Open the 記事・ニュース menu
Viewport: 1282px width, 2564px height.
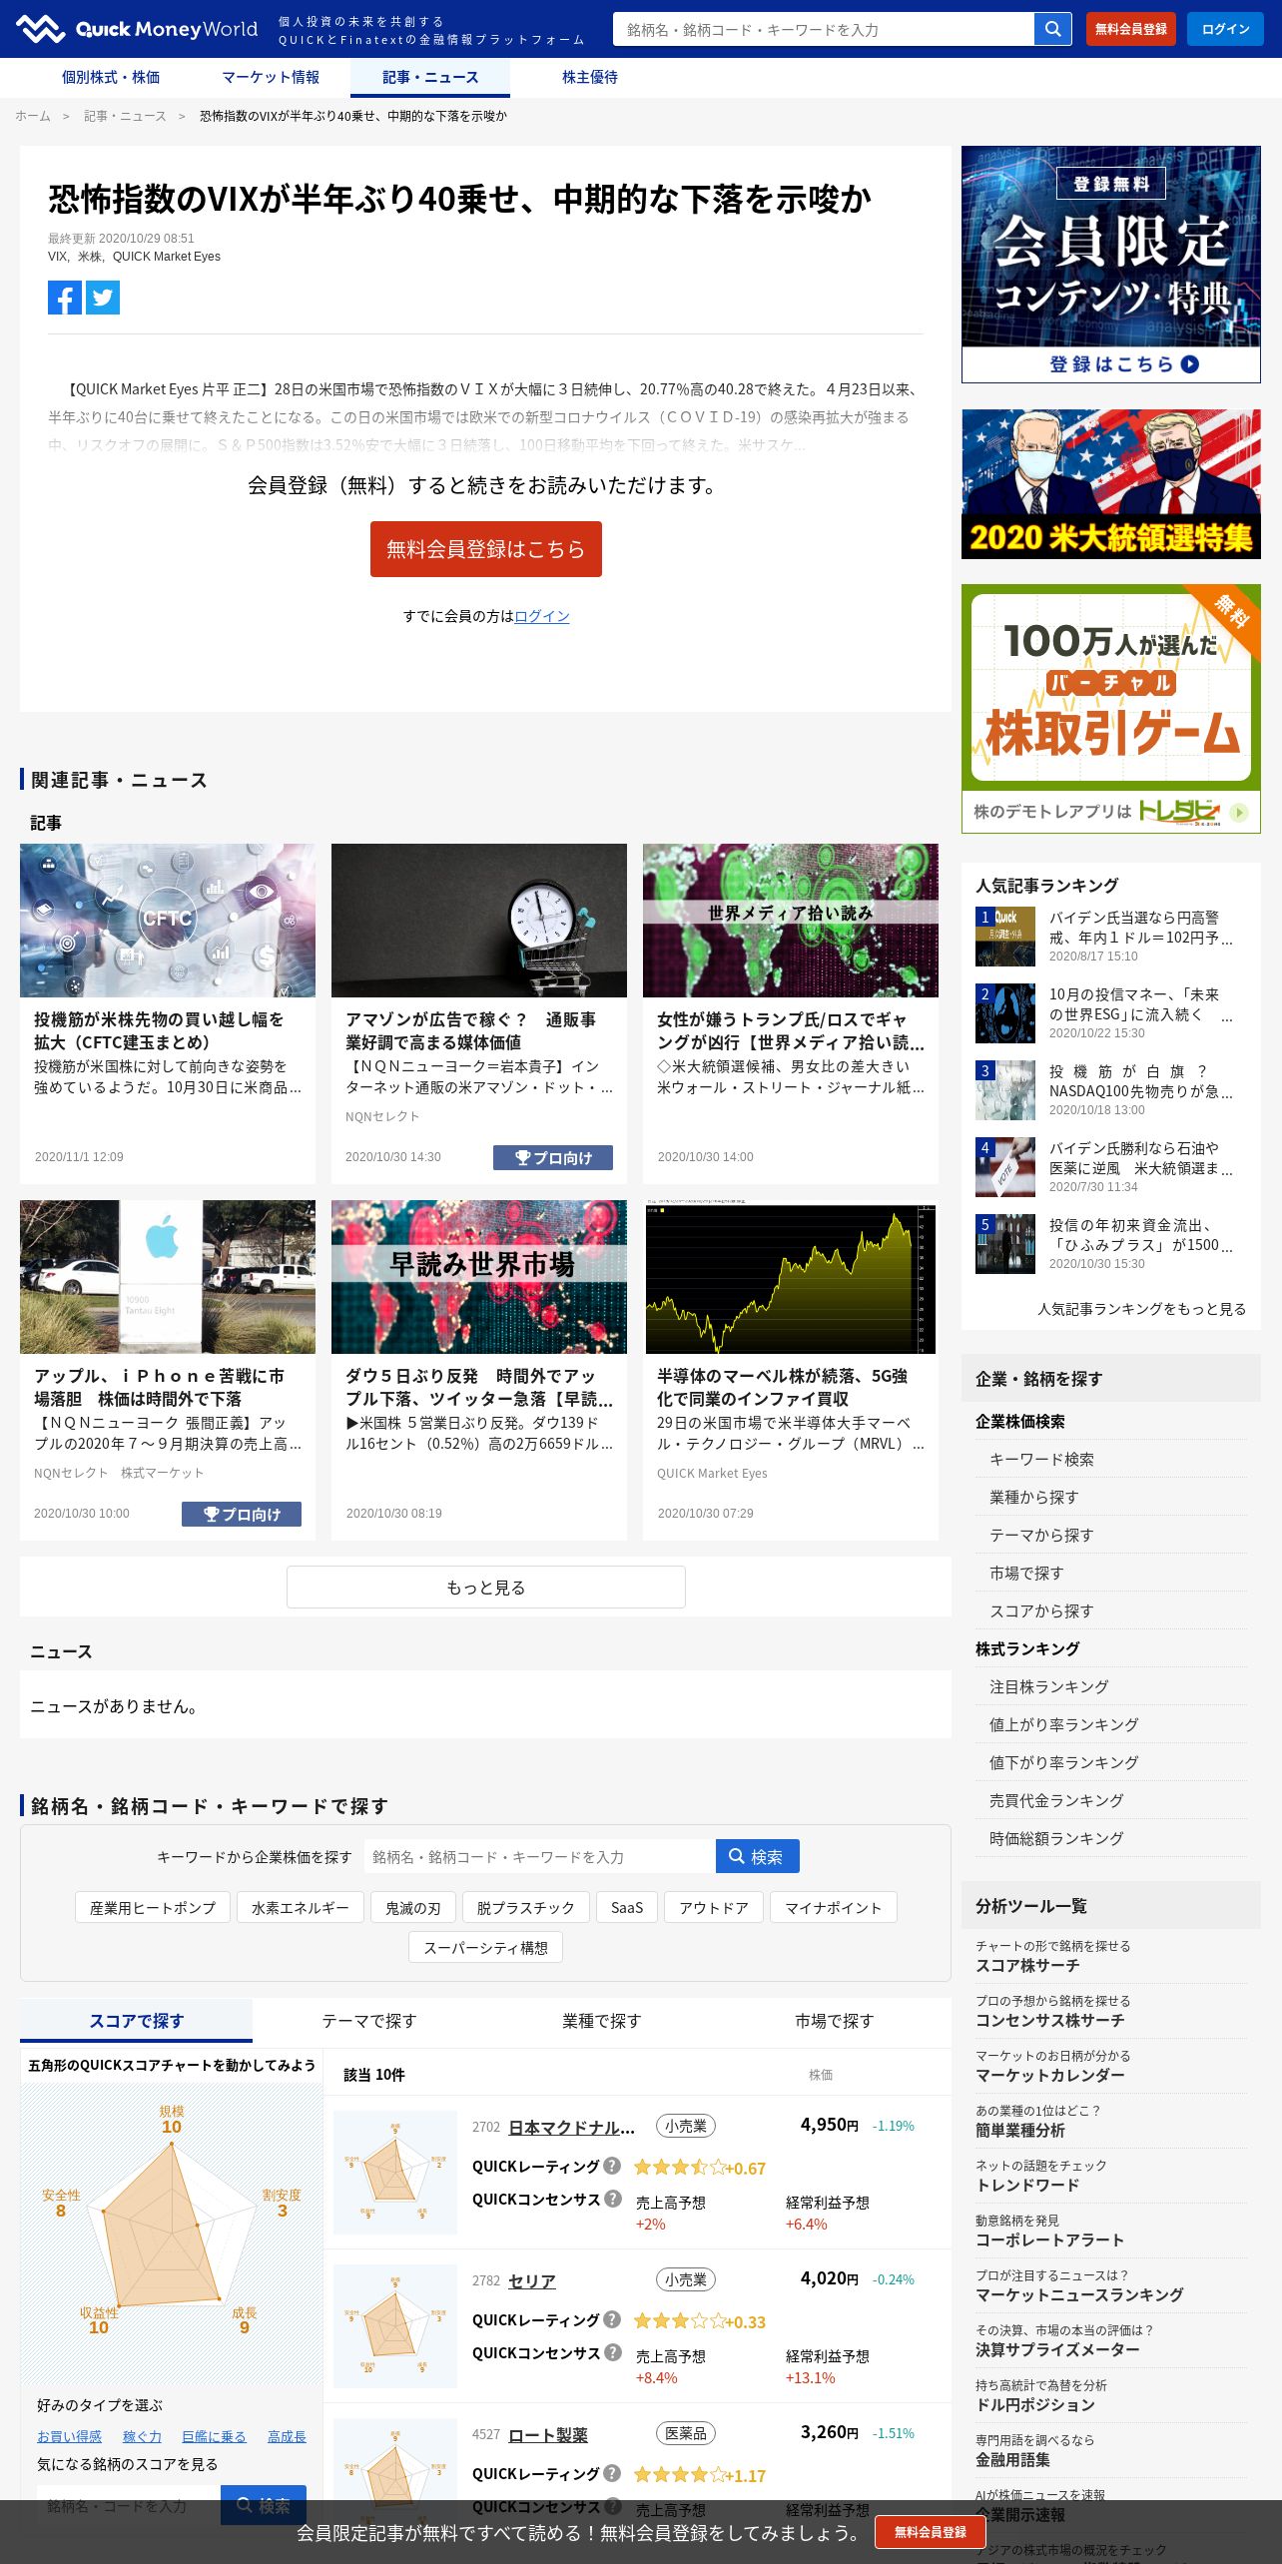[430, 77]
